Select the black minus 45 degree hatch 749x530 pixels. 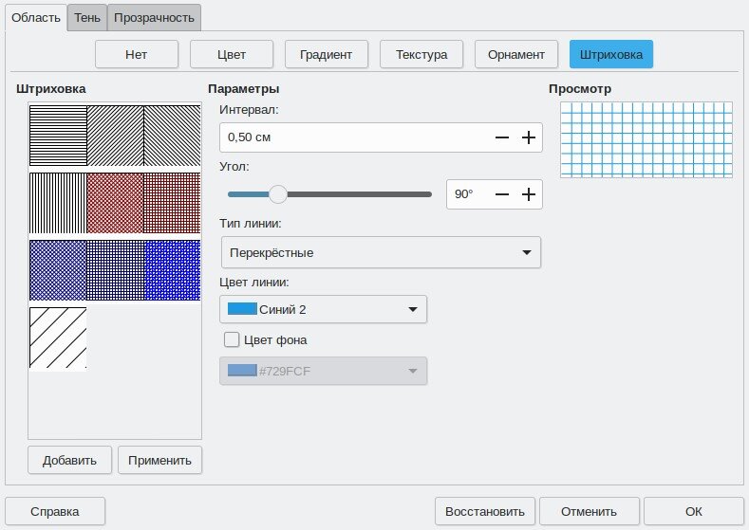click(172, 136)
